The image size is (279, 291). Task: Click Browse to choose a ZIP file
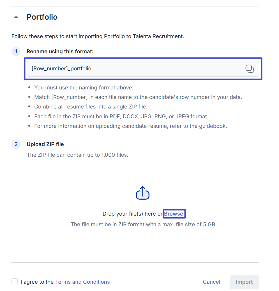pos(174,214)
